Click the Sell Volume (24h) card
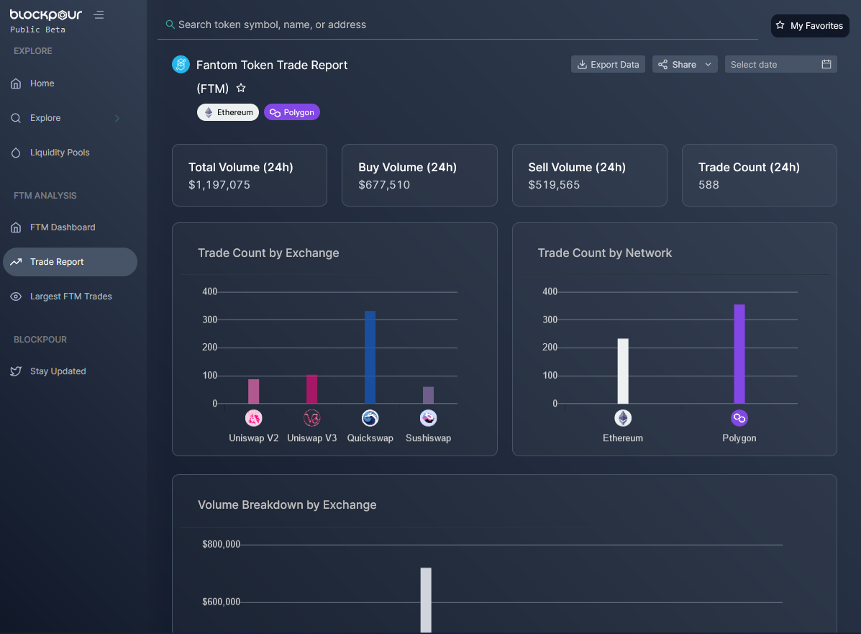Image resolution: width=861 pixels, height=634 pixels. pyautogui.click(x=590, y=176)
